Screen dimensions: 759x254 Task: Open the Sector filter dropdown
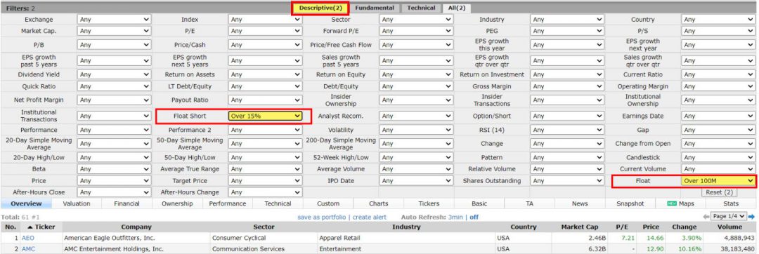(x=416, y=20)
